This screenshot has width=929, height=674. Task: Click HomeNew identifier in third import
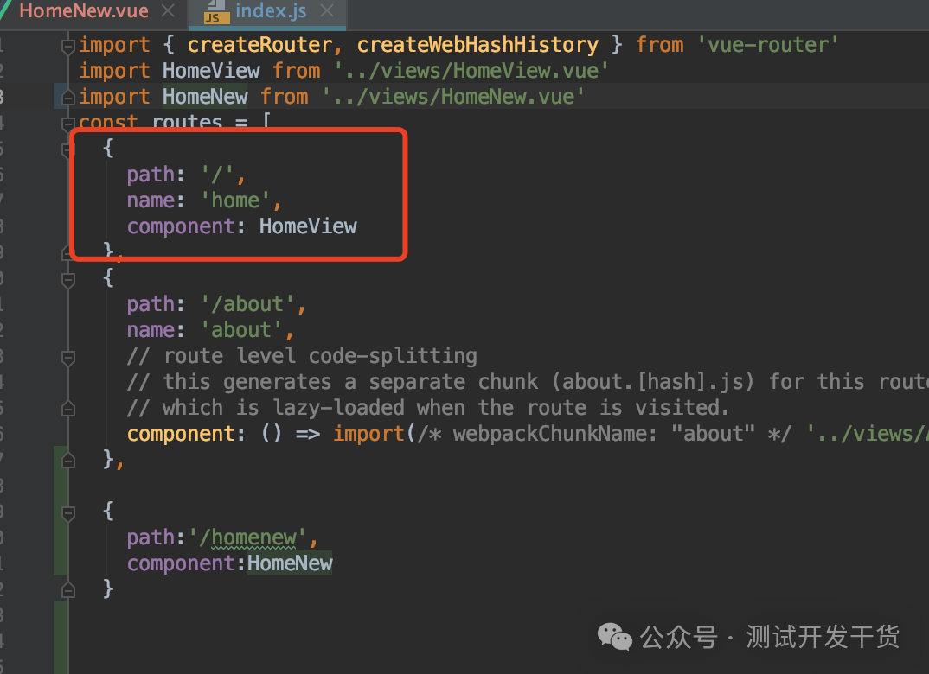click(205, 97)
